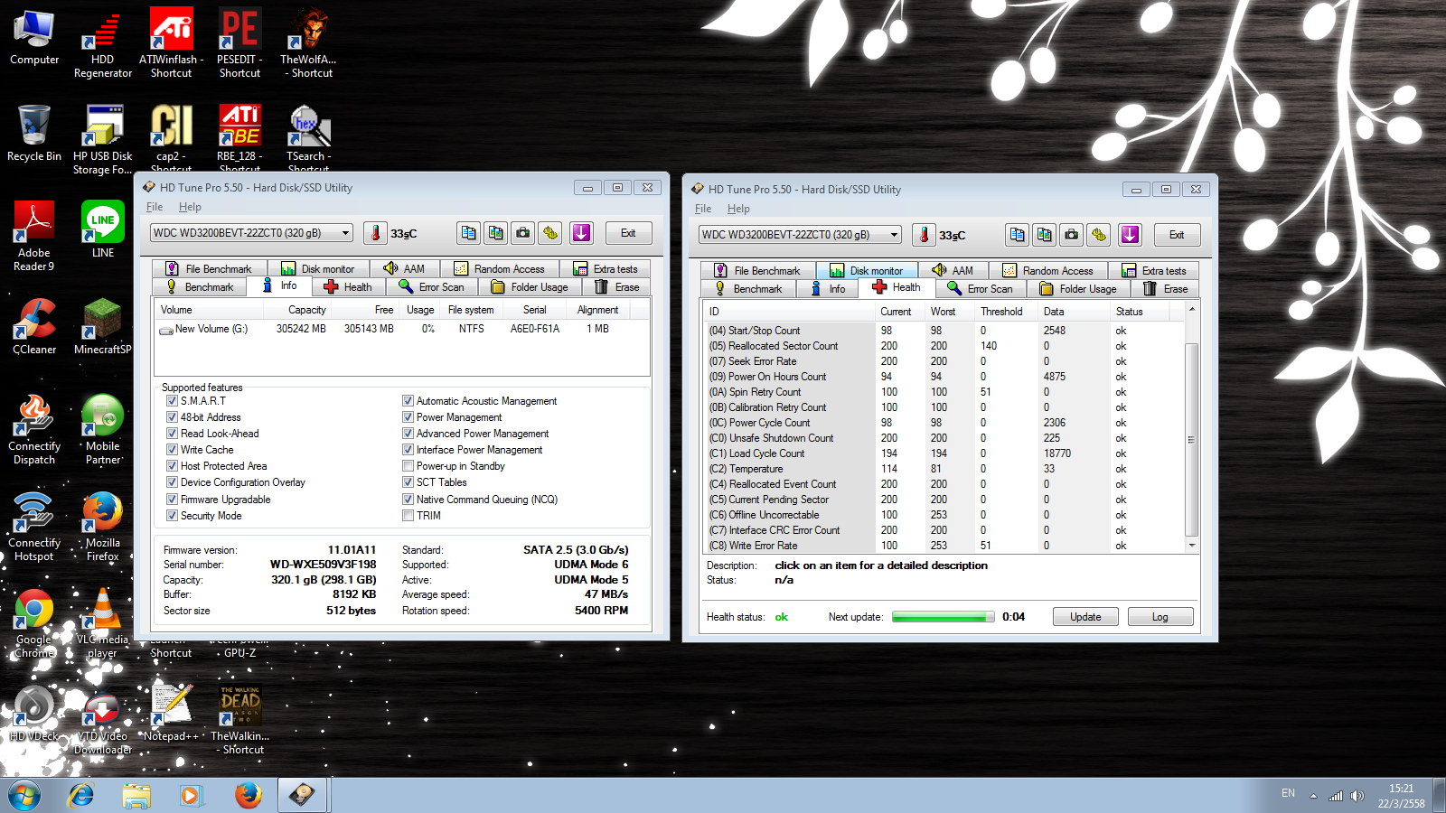Select MinecraftSP desktop icon

103,327
